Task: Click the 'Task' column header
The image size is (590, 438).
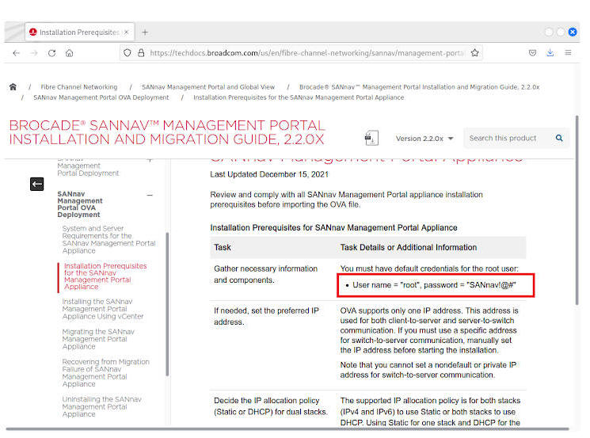Action: (223, 248)
